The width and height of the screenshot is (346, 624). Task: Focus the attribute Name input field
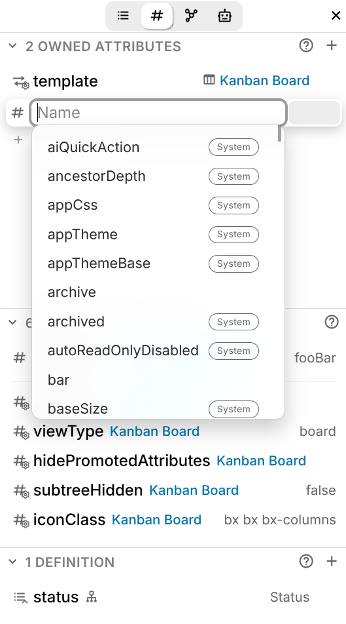[158, 113]
